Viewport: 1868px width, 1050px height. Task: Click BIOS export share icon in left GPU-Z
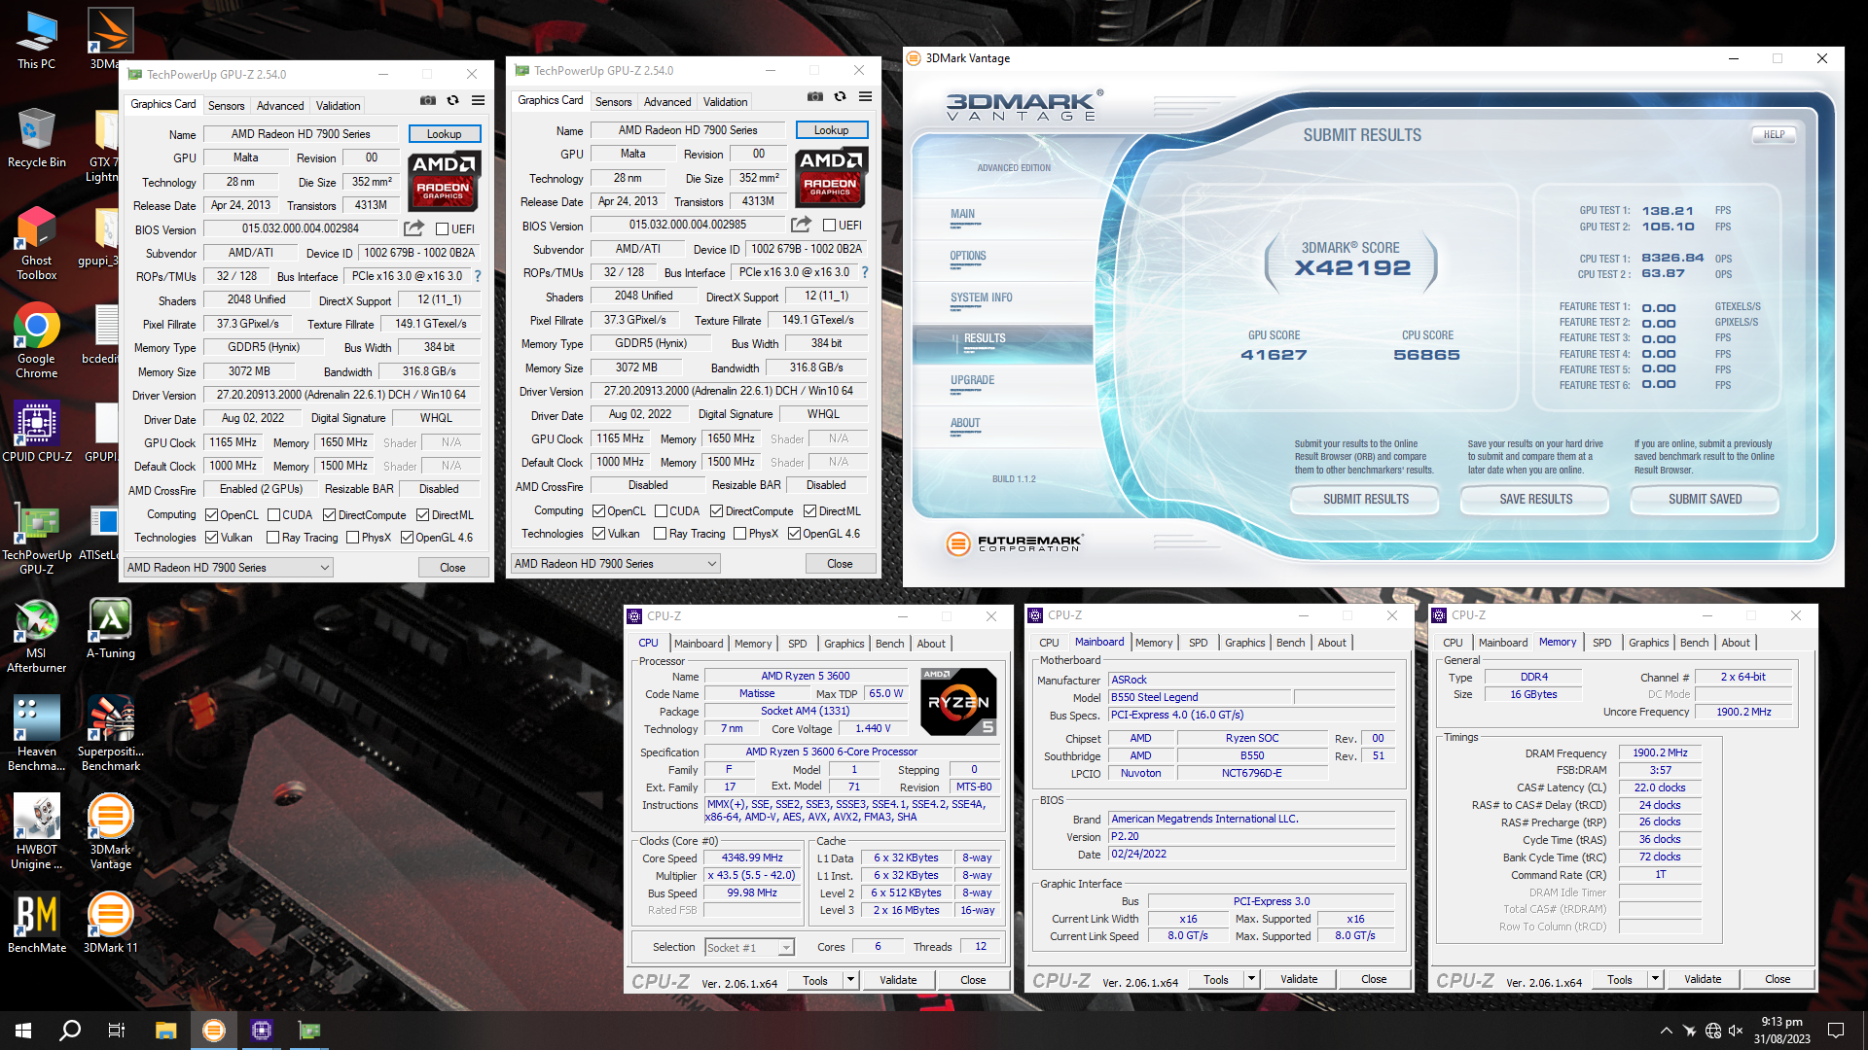(x=414, y=228)
